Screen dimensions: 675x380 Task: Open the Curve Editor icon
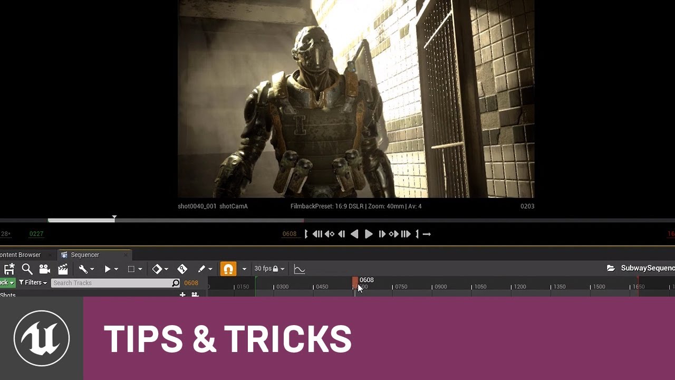(300, 269)
